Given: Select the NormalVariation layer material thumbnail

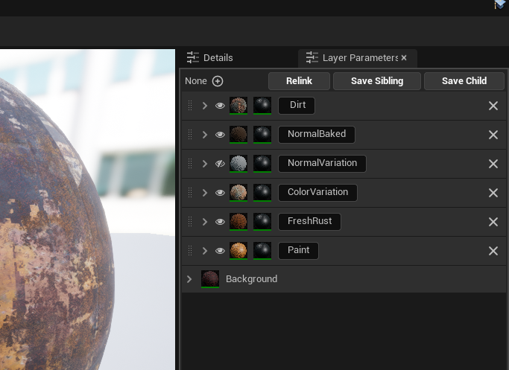Looking at the screenshot, I should 238,164.
